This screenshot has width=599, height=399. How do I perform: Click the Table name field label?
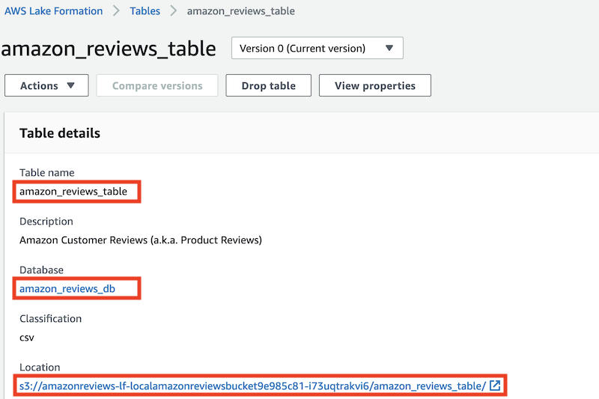tap(46, 173)
